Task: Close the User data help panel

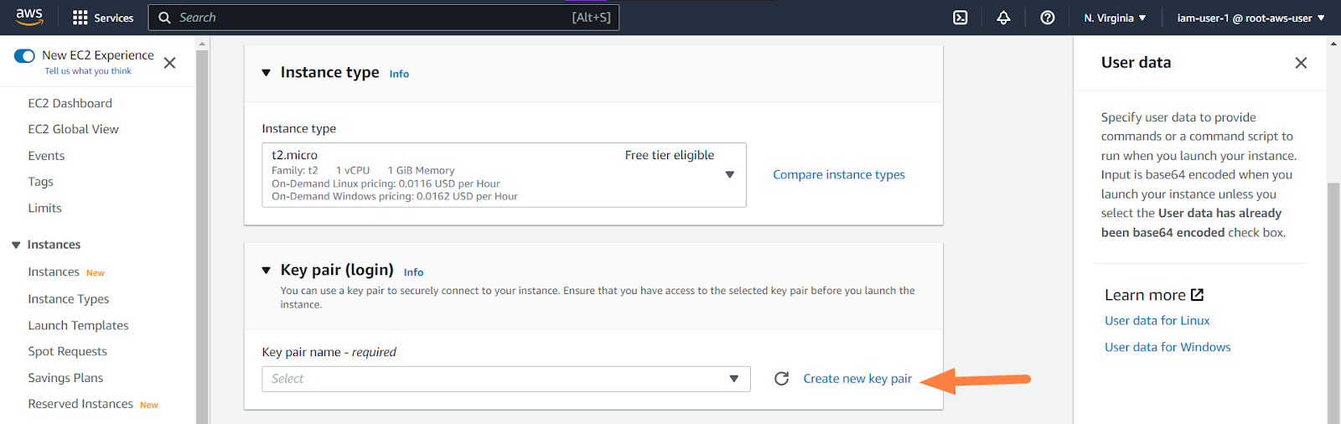Action: [x=1301, y=63]
